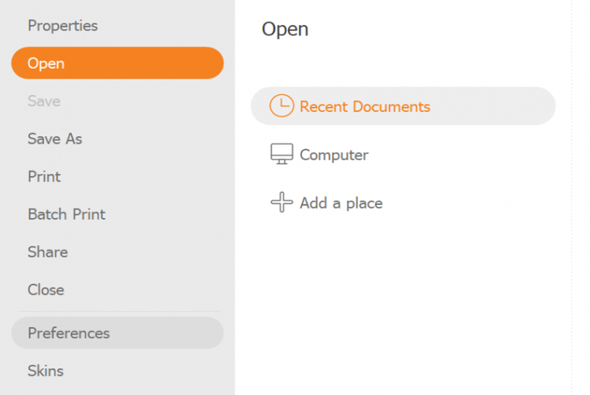Screen dimensions: 590x395
Task: Click the plus icon for Add a place
Action: [282, 203]
